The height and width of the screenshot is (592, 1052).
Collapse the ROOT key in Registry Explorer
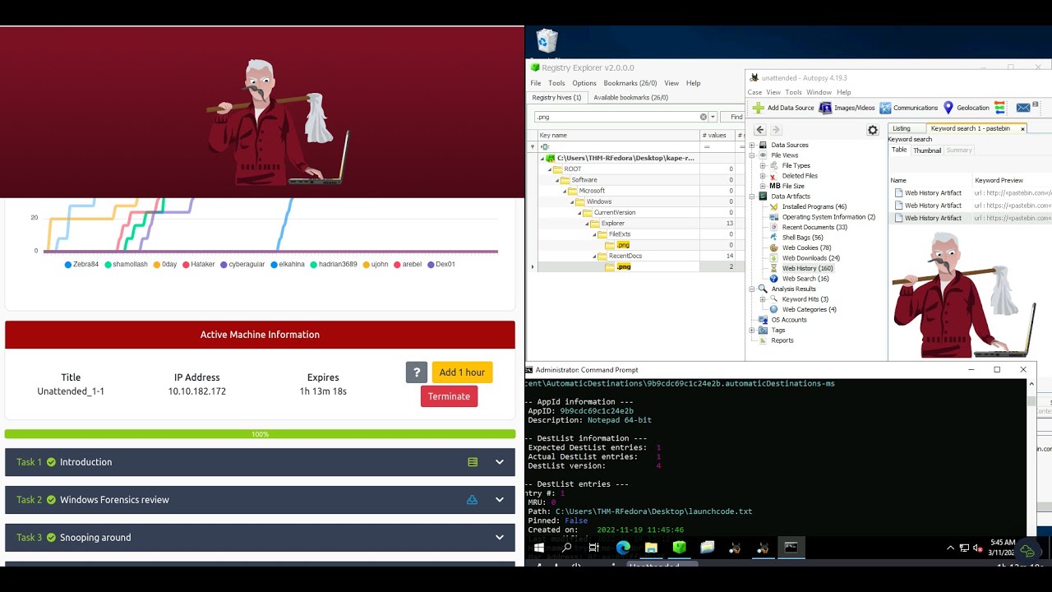tap(550, 169)
